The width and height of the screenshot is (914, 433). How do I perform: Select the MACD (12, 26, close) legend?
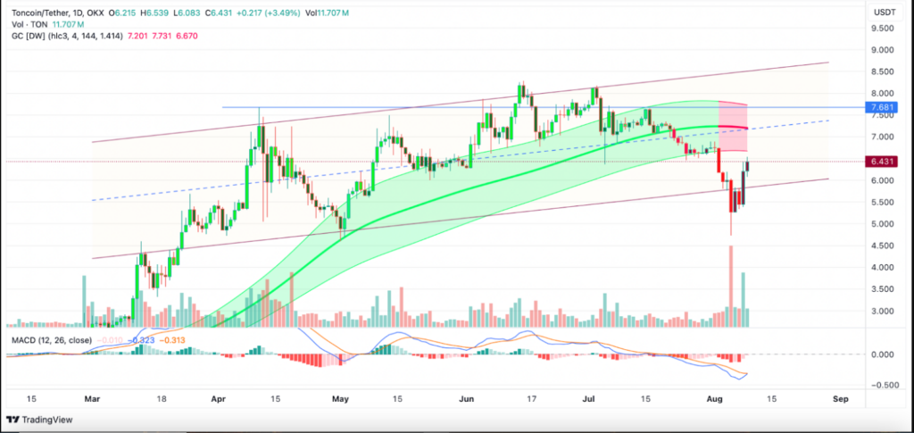(x=50, y=340)
